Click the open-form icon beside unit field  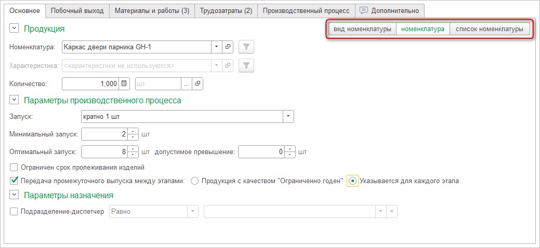pos(197,83)
